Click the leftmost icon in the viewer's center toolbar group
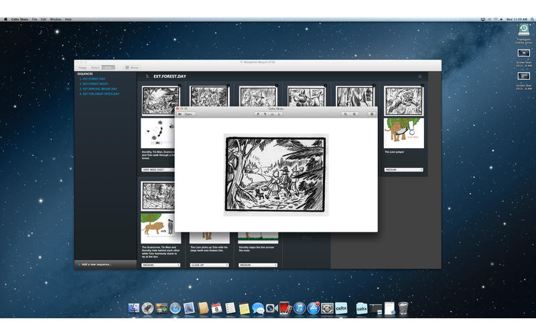 [258, 114]
